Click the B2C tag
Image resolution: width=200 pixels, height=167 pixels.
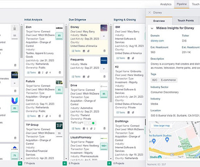click(x=155, y=80)
